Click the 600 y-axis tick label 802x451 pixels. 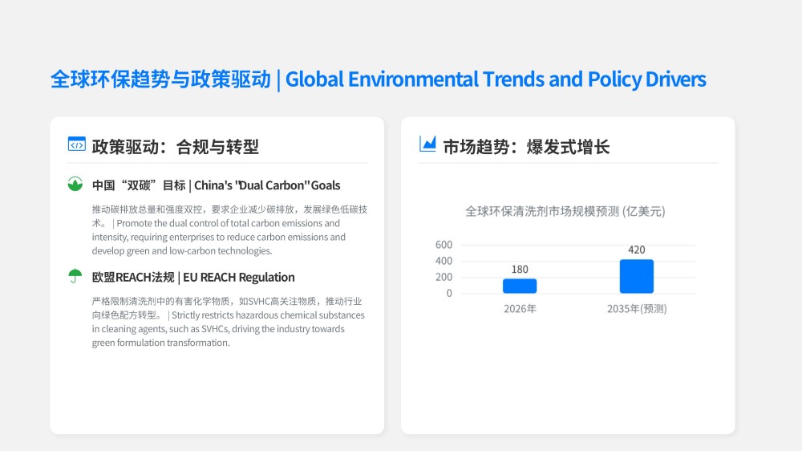click(444, 245)
